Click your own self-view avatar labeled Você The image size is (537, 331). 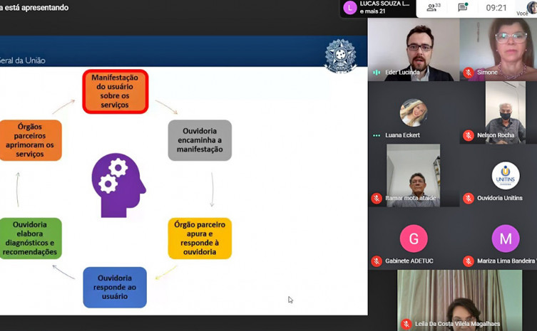[x=530, y=8]
